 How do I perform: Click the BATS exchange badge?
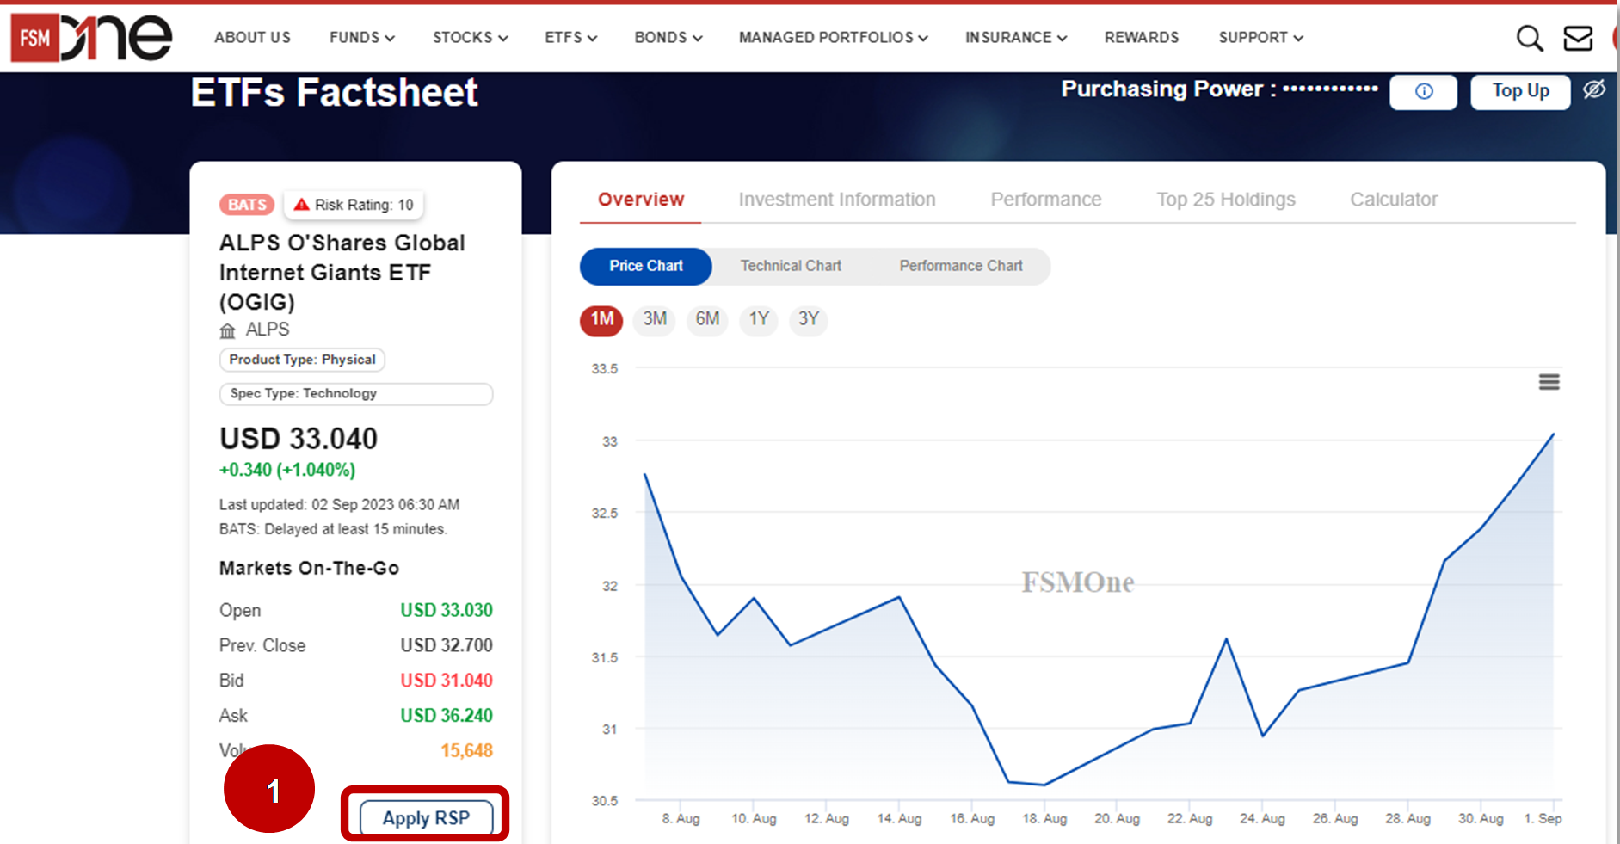(246, 204)
